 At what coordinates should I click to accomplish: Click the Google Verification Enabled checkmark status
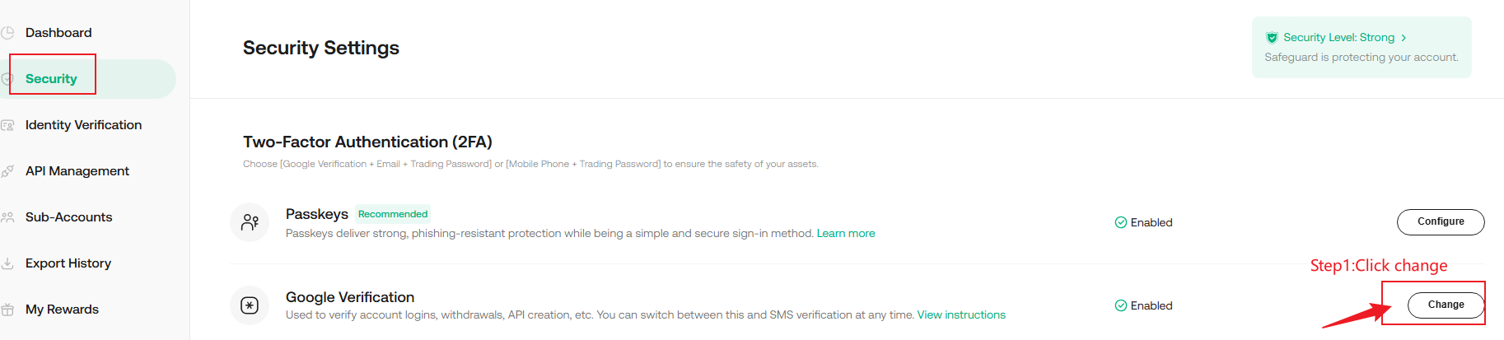click(x=1143, y=305)
